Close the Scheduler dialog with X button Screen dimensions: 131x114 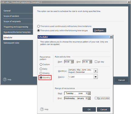tap(111, 37)
